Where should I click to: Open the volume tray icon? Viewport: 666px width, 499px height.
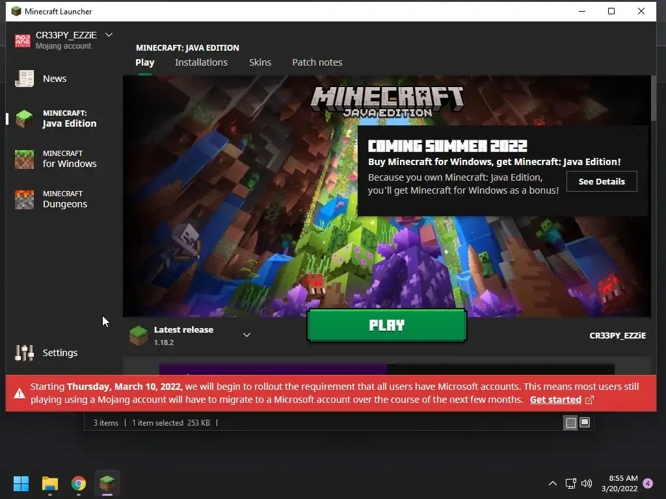pos(587,483)
